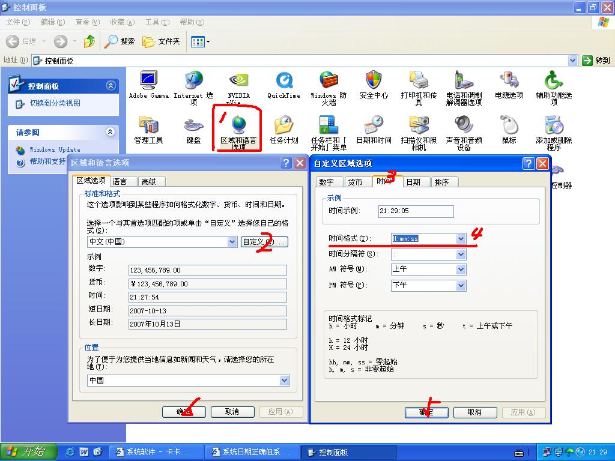Open the 工具 menu
Viewport: 615px width, 461px height.
tap(157, 22)
